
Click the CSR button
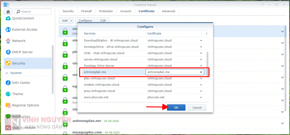pyautogui.click(x=103, y=21)
